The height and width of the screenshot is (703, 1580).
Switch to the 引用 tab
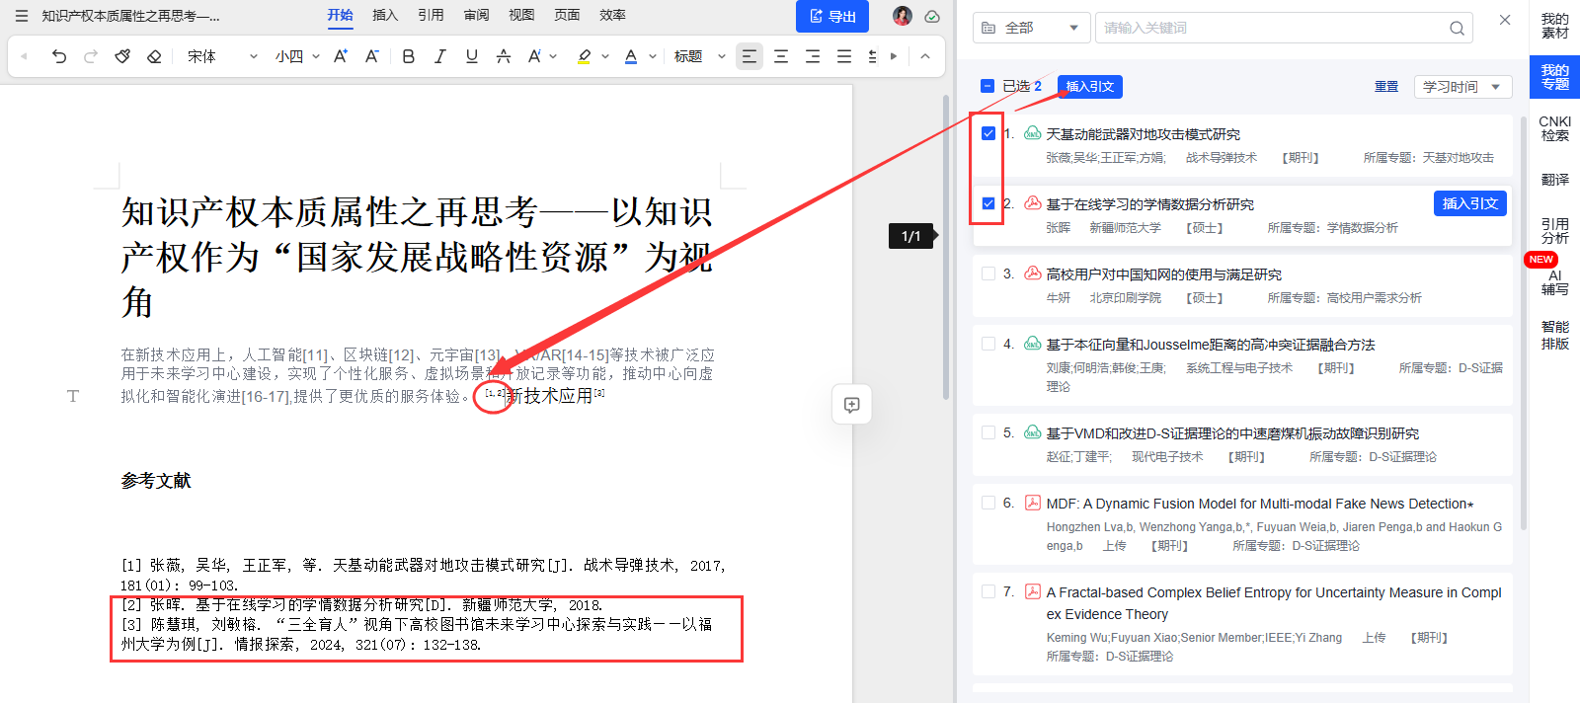(431, 15)
